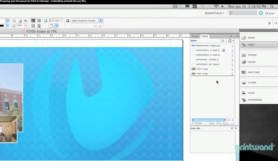Click the opacity 100% field
This screenshot has width=278, height=161.
point(20,25)
